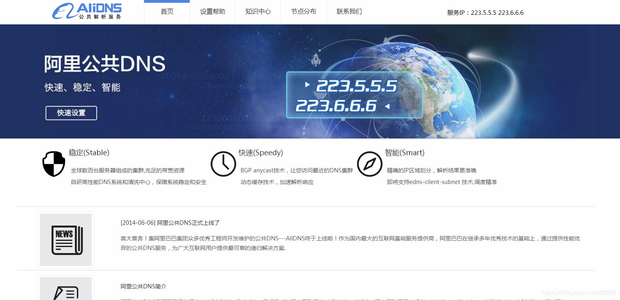This screenshot has height=300, width=620.
Task: Open the 节点分布 tab
Action: pos(304,12)
